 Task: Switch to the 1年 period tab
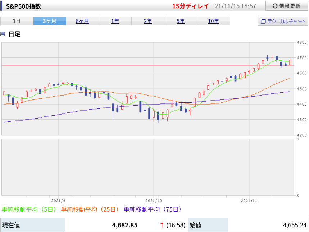tap(115, 21)
